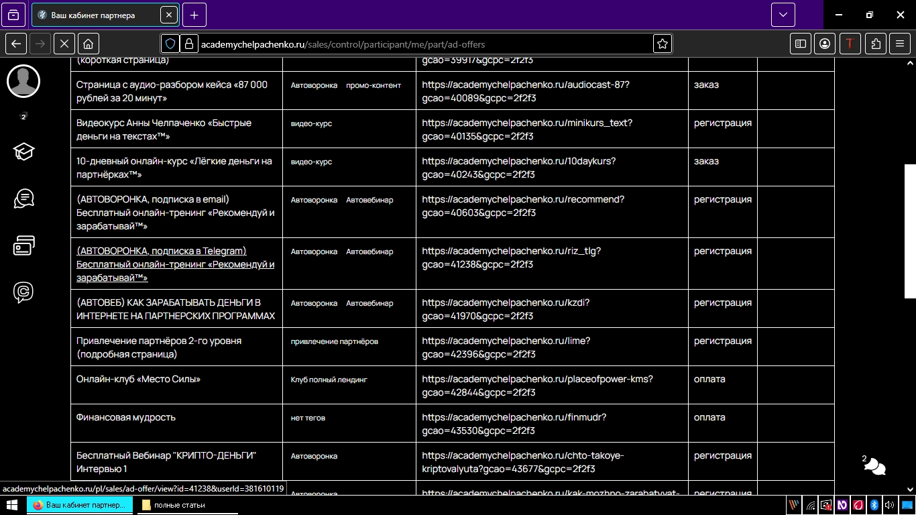916x515 pixels.
Task: Click 'видео-курс' tag in the Видеокурс row
Action: [311, 123]
